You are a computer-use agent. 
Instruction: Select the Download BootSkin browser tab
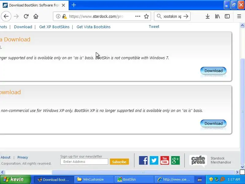(34, 5)
